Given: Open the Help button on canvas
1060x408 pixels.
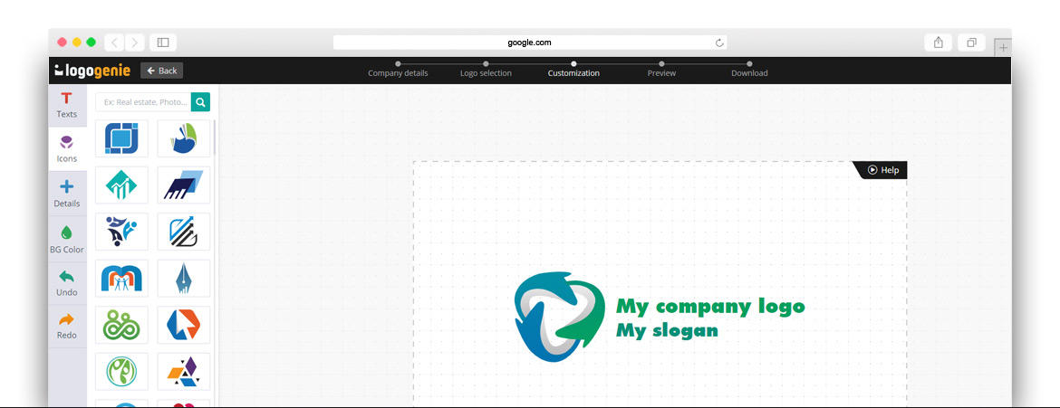Looking at the screenshot, I should pos(882,170).
